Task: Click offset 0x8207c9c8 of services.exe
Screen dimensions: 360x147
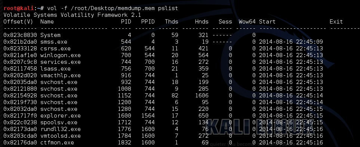Action: pos(20,62)
